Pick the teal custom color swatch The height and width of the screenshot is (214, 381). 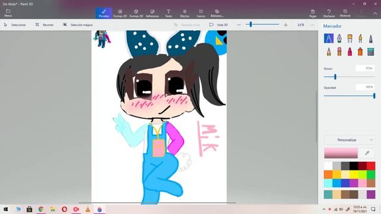click(328, 194)
